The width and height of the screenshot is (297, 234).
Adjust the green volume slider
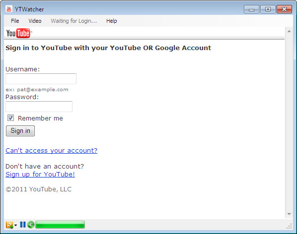60,225
